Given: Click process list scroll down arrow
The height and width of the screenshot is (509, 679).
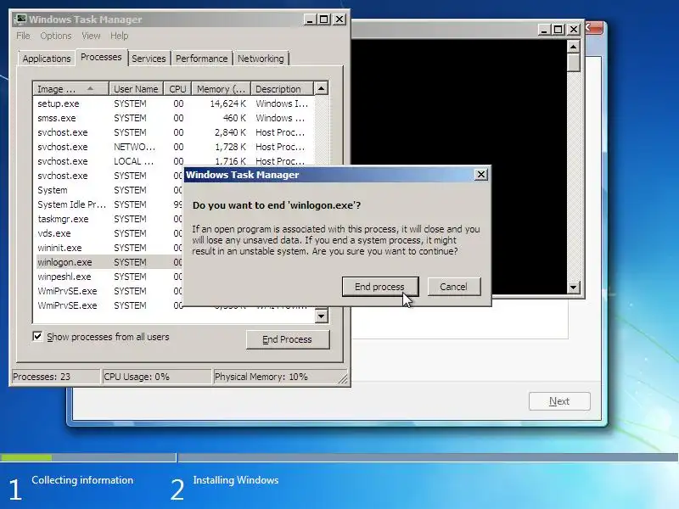Looking at the screenshot, I should (321, 316).
